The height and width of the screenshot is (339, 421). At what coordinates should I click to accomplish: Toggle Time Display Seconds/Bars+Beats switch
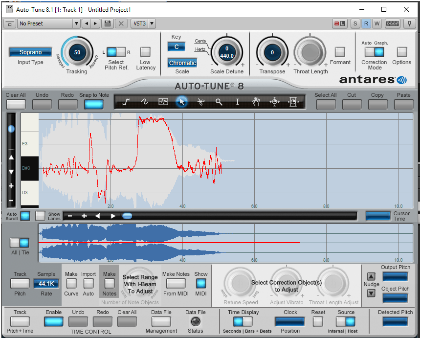pos(243,321)
